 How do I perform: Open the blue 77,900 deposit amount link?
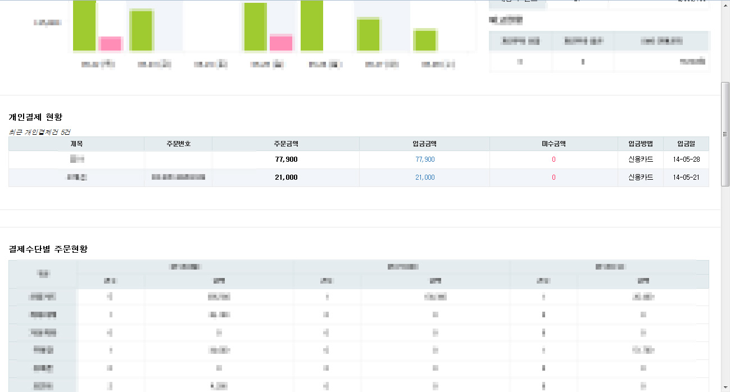point(425,159)
